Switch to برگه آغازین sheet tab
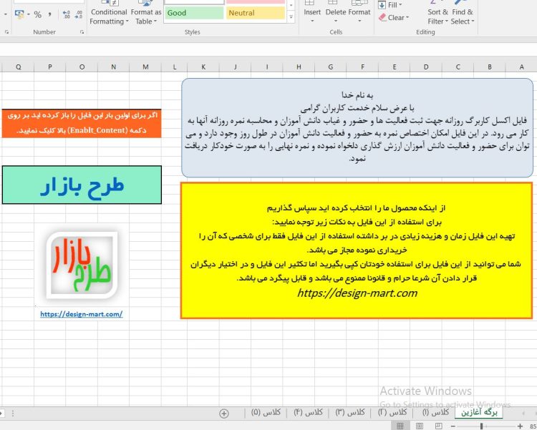537x430 pixels. pyautogui.click(x=479, y=412)
